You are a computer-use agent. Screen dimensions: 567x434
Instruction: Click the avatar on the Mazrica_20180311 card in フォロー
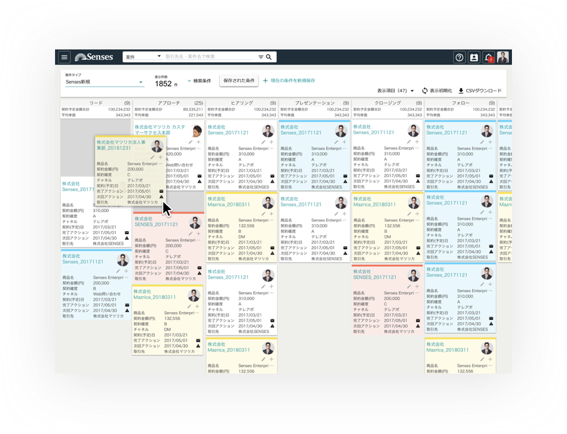[x=487, y=348]
